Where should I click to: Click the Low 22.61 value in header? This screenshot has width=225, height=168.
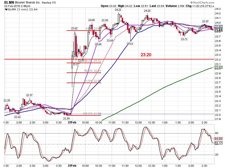(141, 6)
